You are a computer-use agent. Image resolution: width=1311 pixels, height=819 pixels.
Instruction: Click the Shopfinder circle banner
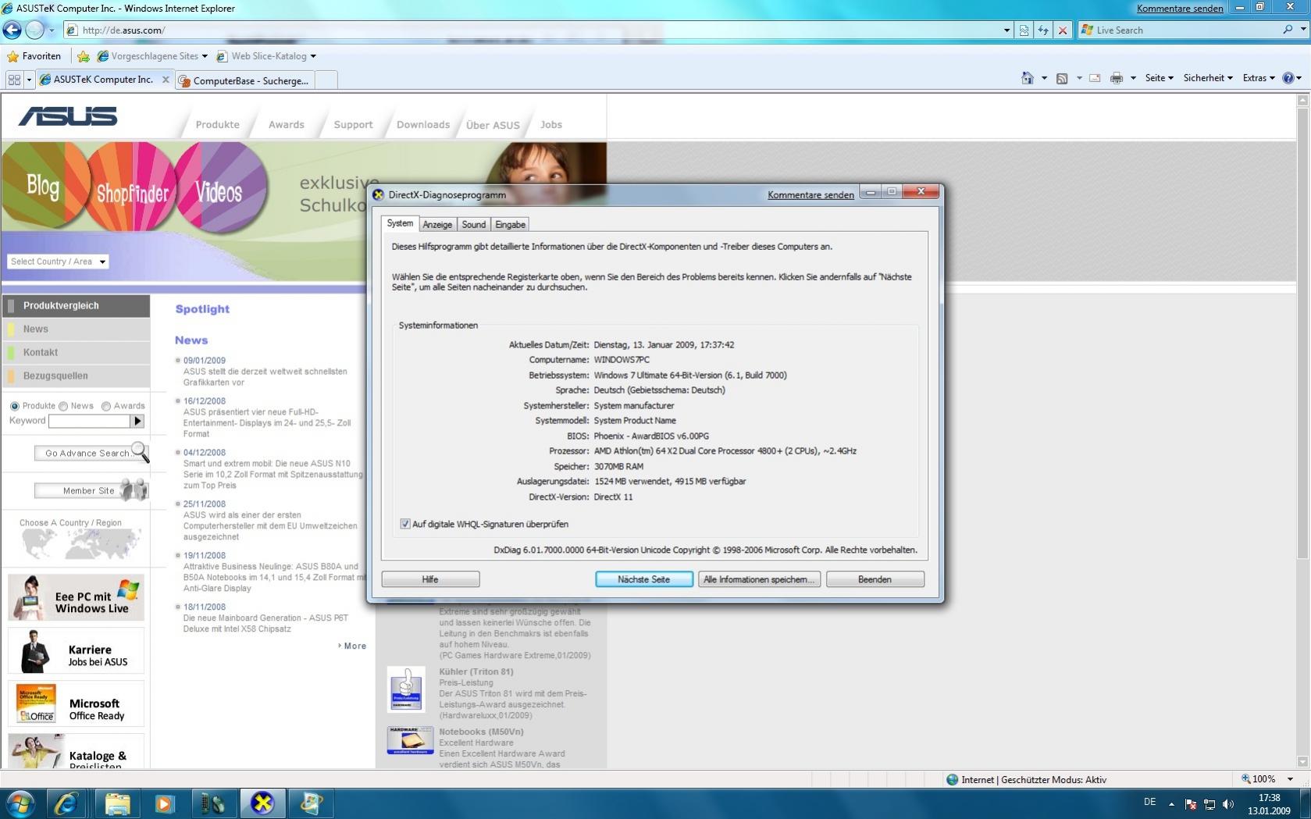[x=132, y=187]
